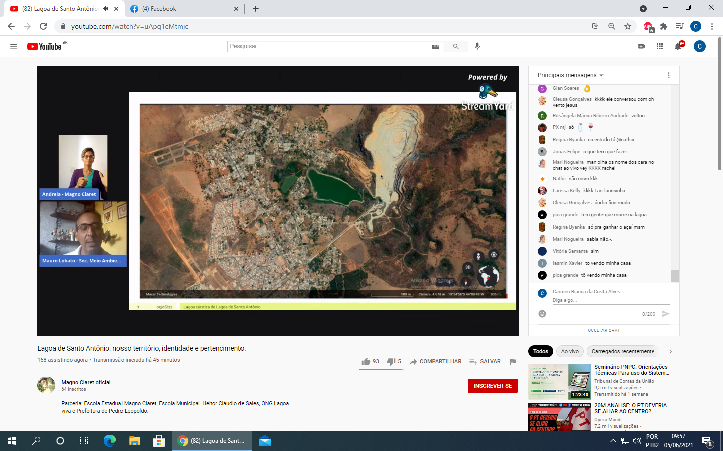The image size is (723, 451).
Task: Open the Chrome extensions puzzle icon
Action: [x=664, y=26]
